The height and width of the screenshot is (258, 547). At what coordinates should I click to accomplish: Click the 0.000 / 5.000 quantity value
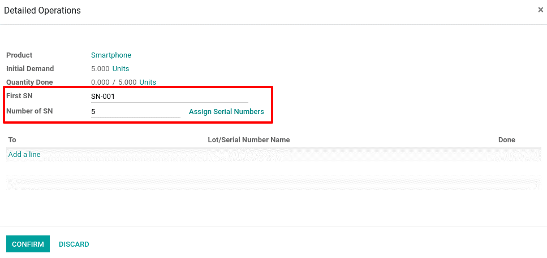point(114,82)
